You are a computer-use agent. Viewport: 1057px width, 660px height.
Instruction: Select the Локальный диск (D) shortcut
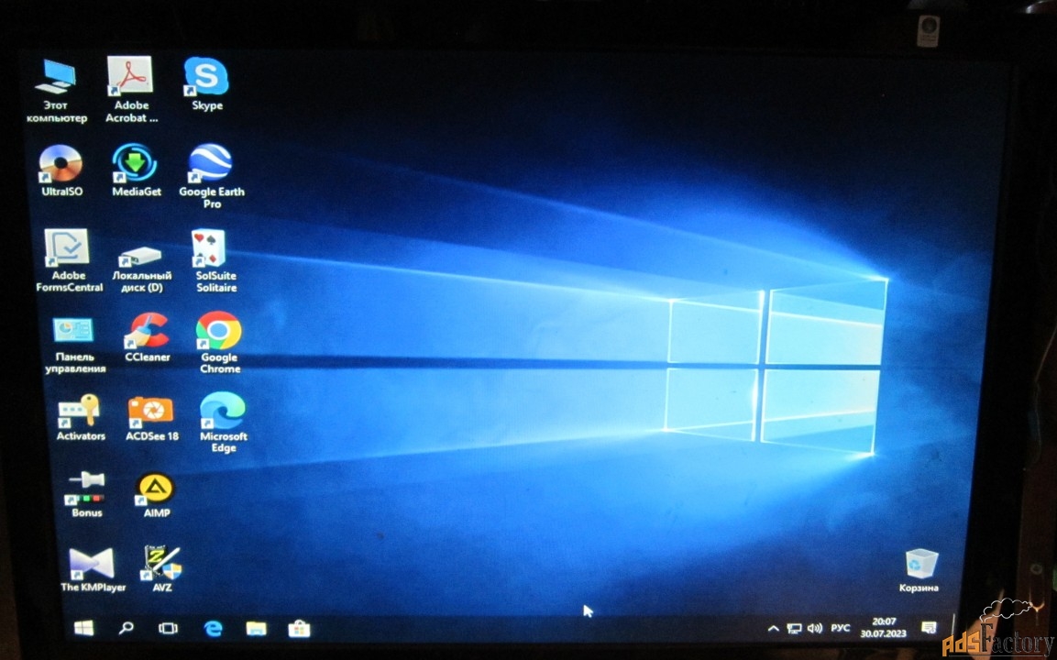141,268
